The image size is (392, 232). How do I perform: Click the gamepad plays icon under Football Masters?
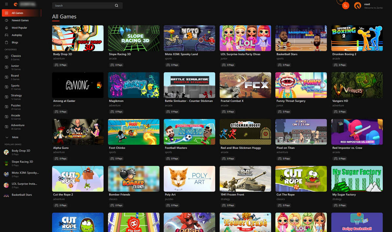pos(168,158)
